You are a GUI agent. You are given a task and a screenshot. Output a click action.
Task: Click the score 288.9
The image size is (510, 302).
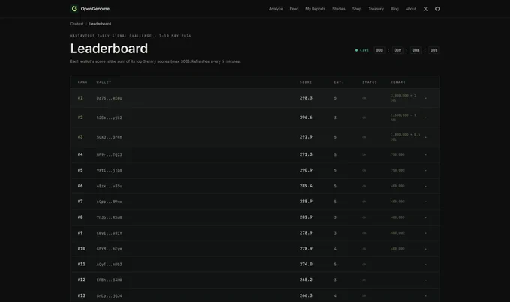[306, 202]
